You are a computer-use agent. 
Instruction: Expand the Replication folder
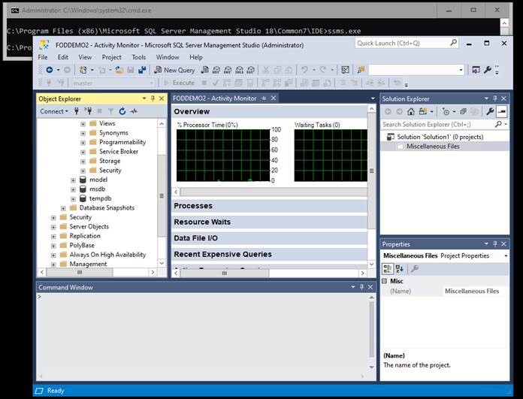tap(53, 236)
